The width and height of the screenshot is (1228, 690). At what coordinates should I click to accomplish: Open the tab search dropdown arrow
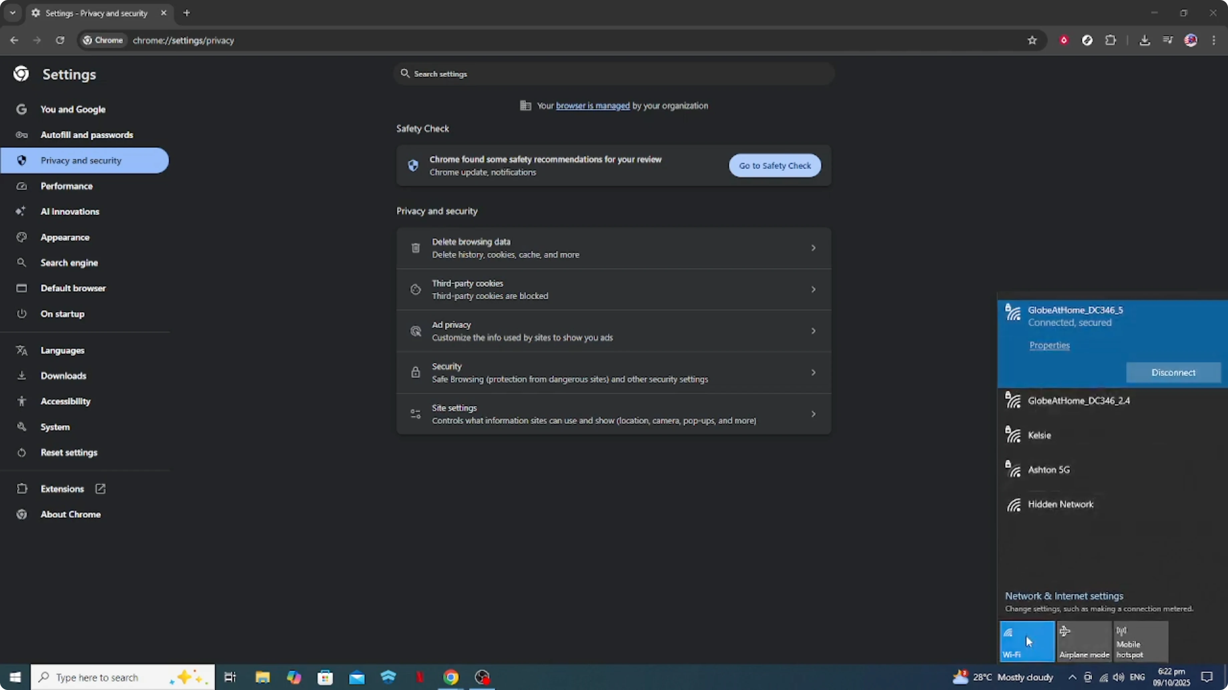click(12, 13)
